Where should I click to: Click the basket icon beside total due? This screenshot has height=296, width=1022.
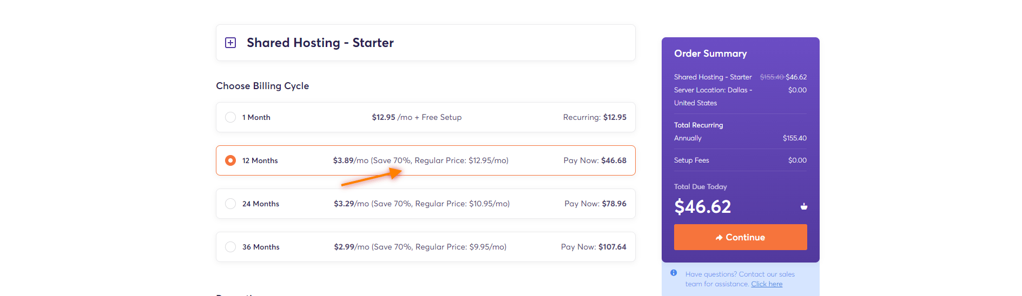pos(804,206)
